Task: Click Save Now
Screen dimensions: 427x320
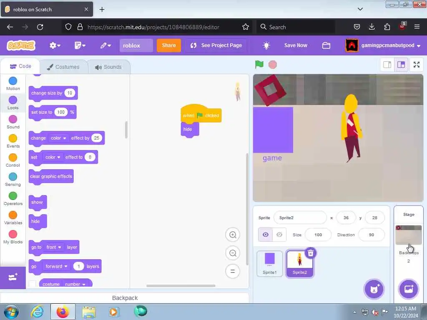Action: pyautogui.click(x=296, y=45)
